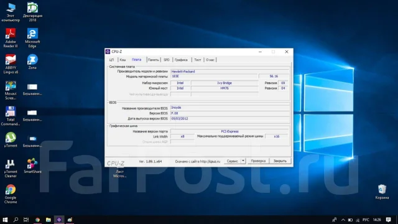Screen dimensions: 398x224
Task: Click the chipset revision value 09
Action: [x=283, y=83]
